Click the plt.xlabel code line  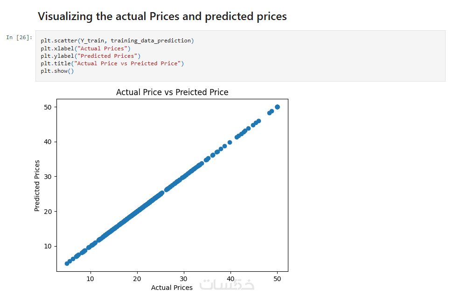[x=85, y=48]
